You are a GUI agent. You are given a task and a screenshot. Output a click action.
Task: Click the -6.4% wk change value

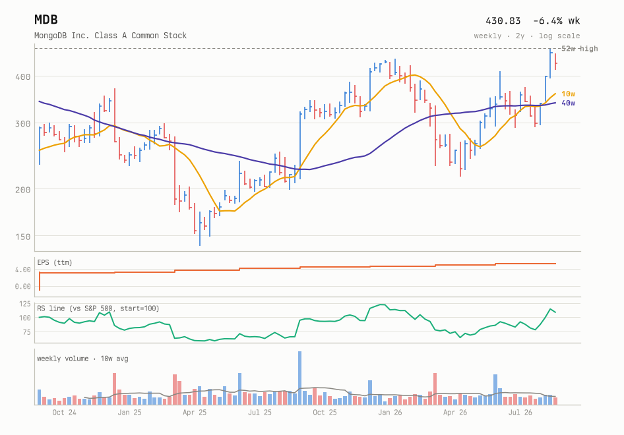pos(556,20)
